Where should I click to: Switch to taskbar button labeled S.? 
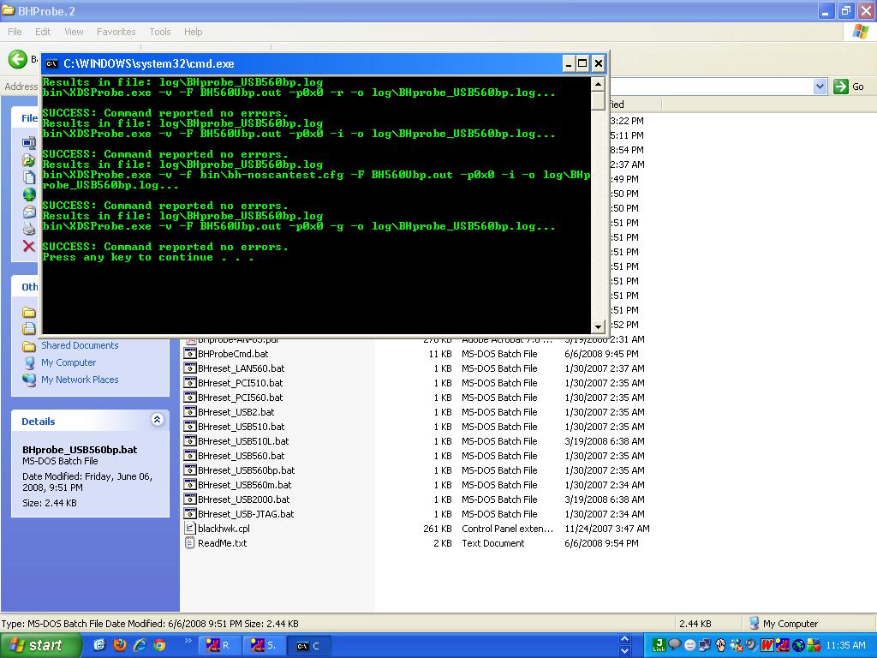coord(264,645)
